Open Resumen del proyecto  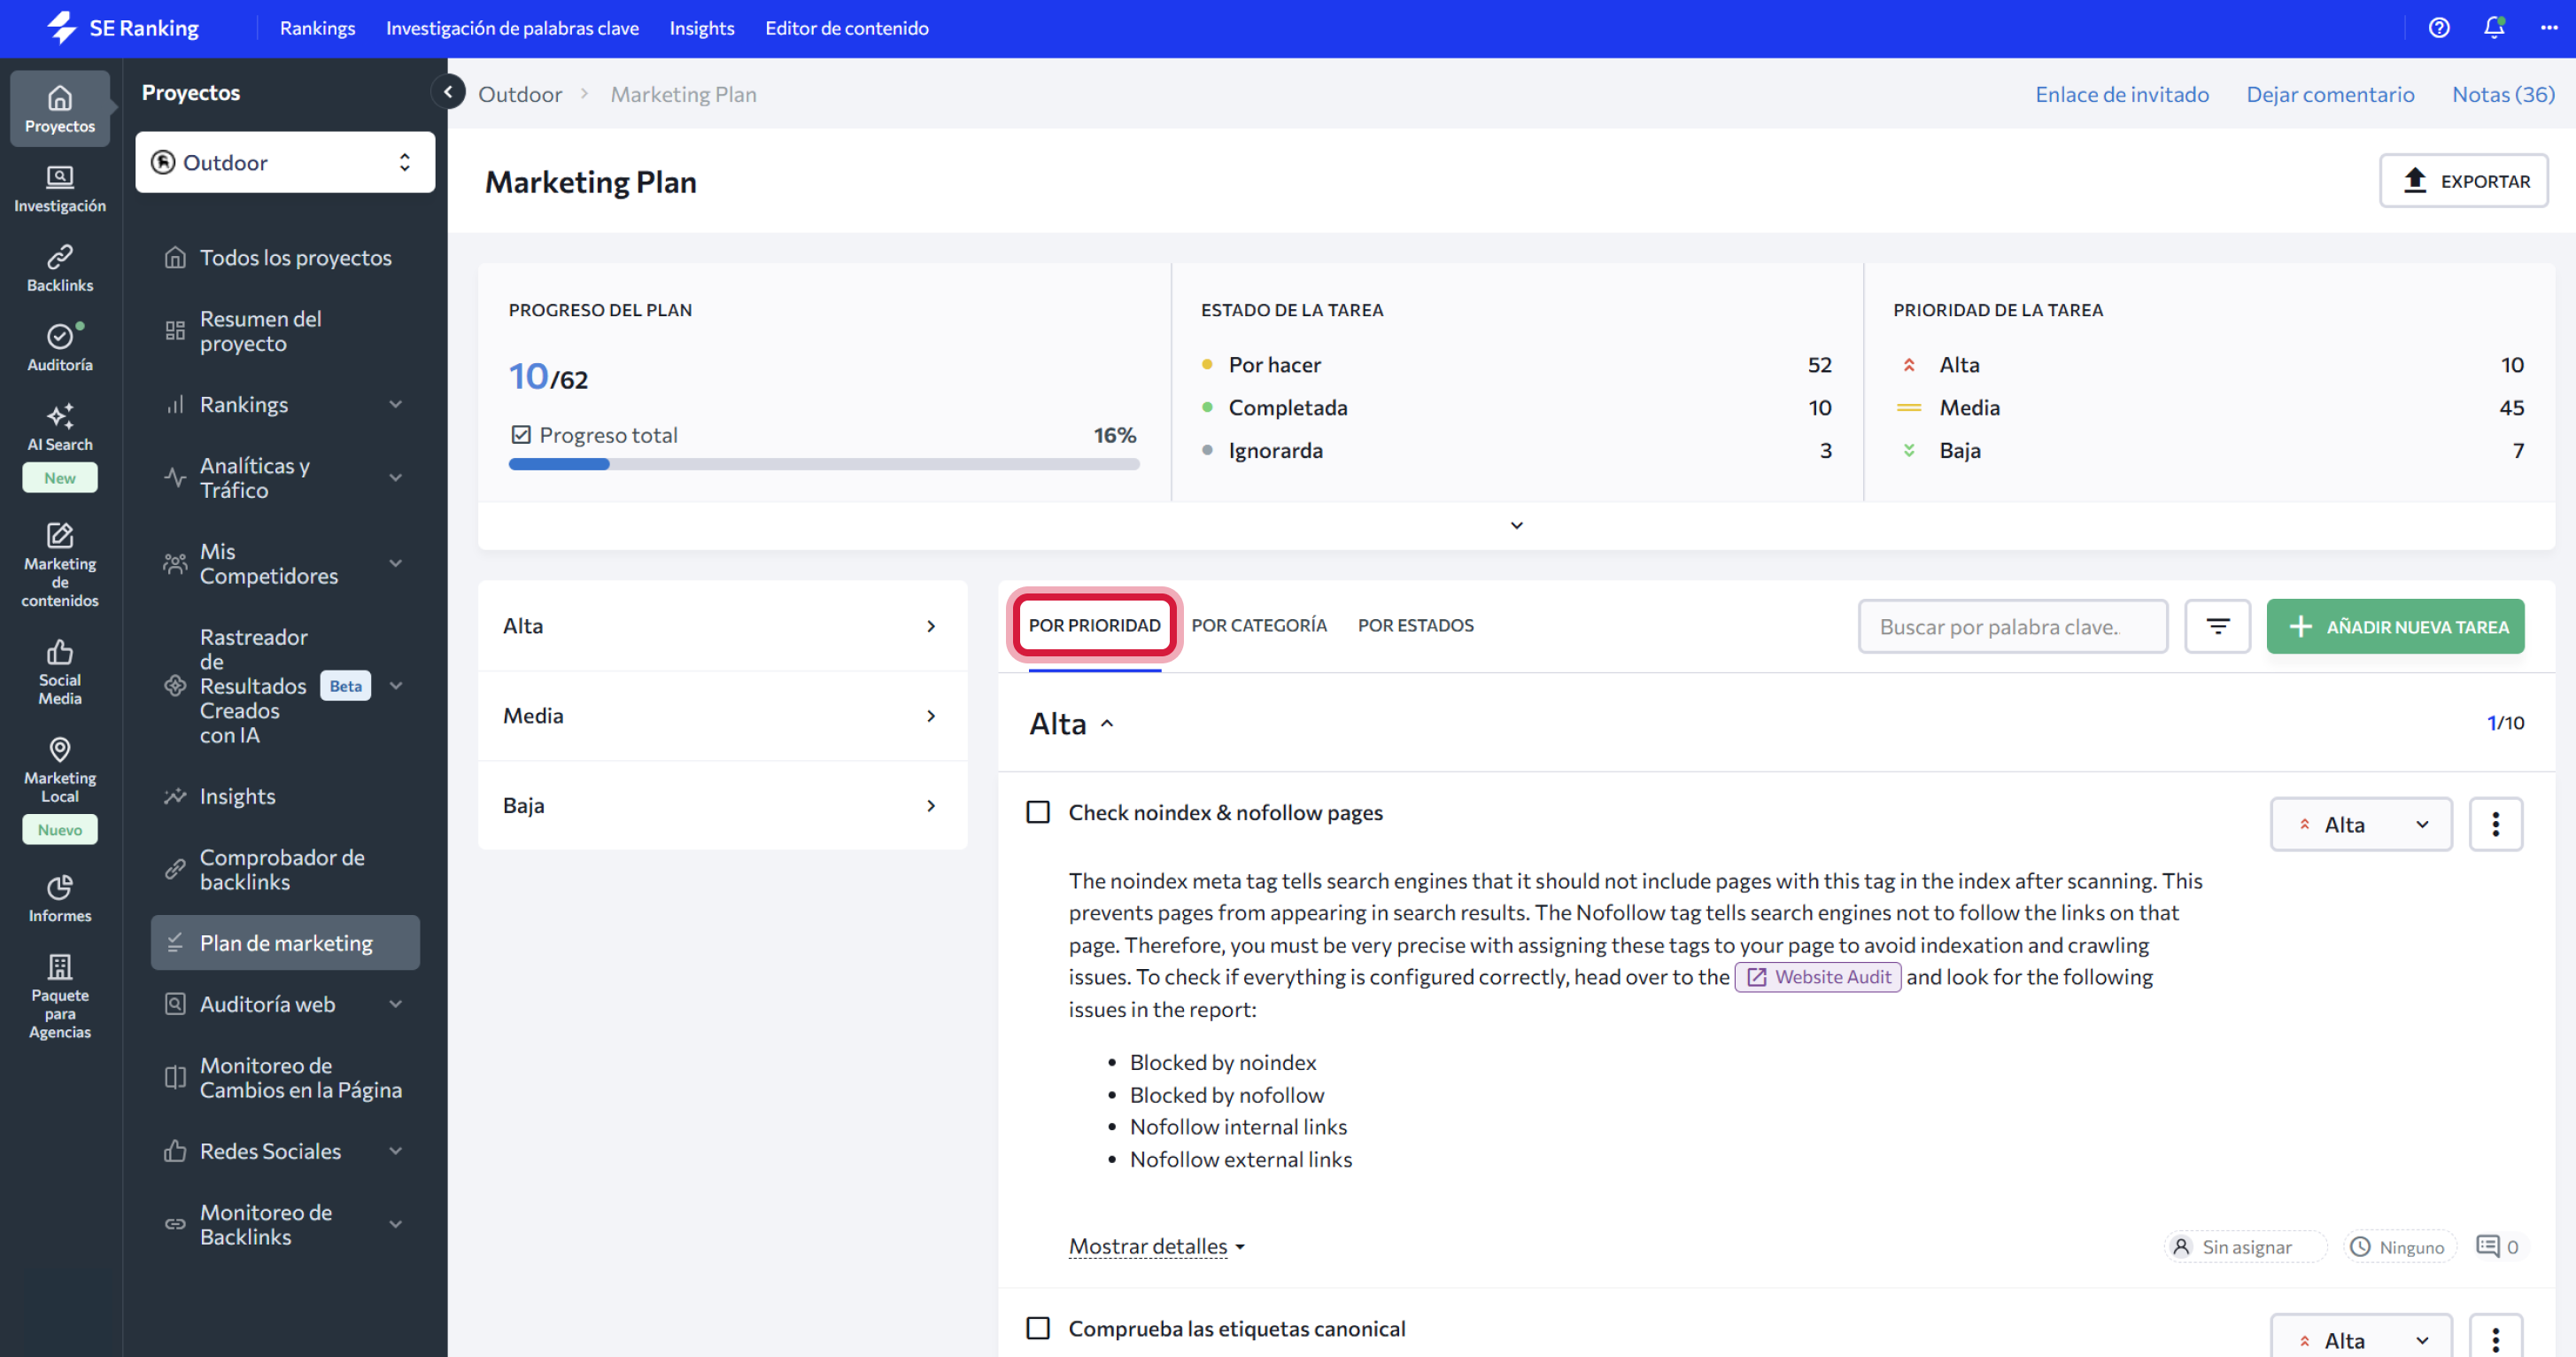(x=285, y=330)
